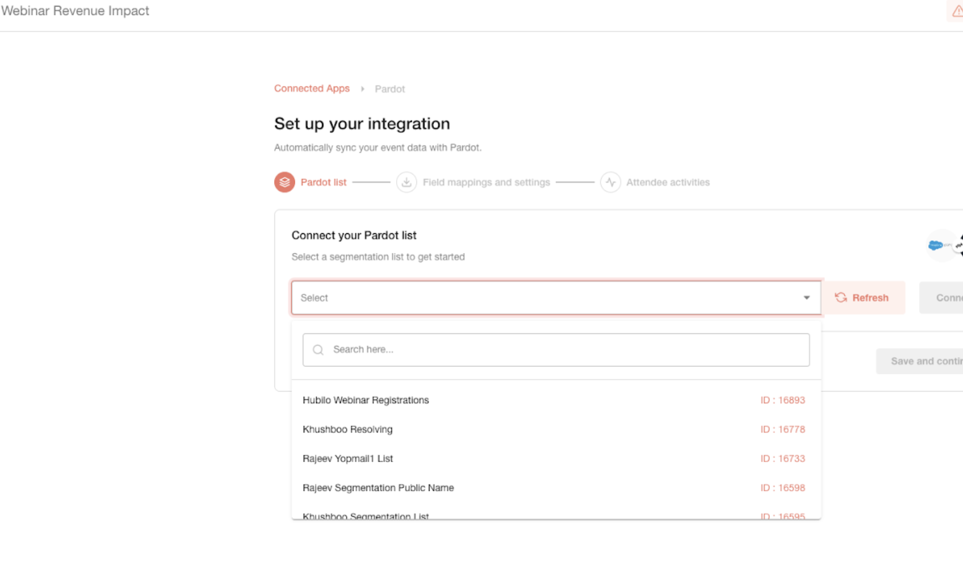Choose Hubilo Webinar Registrations from the list
Image resolution: width=963 pixels, height=574 pixels.
[556, 400]
